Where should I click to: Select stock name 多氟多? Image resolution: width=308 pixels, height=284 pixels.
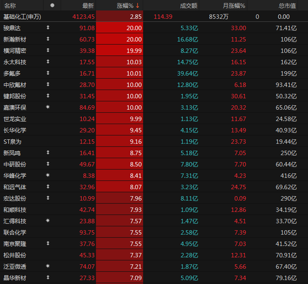click(12, 73)
